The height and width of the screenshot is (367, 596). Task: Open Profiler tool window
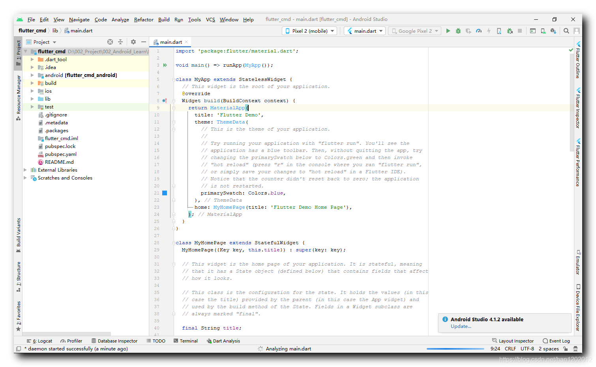(71, 341)
